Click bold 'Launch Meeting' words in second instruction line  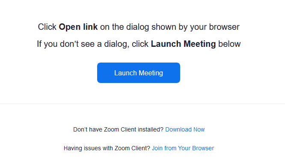pyautogui.click(x=183, y=44)
